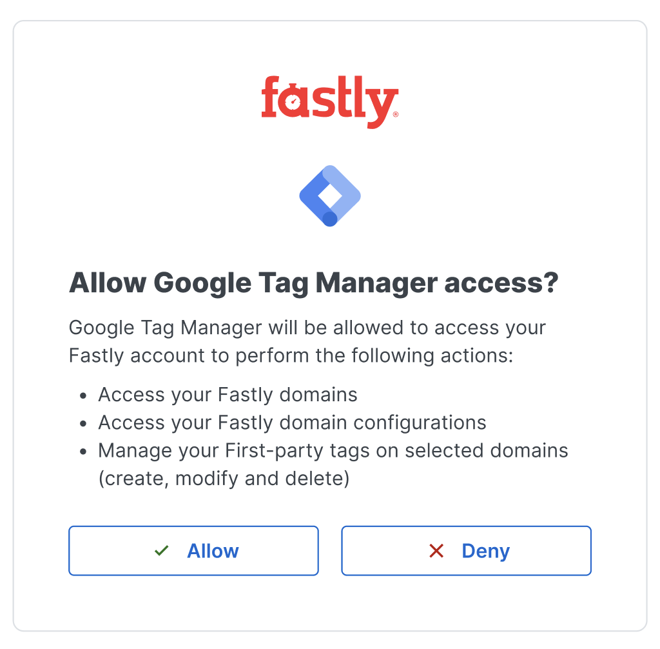Click the red X inside Deny button

(x=436, y=551)
